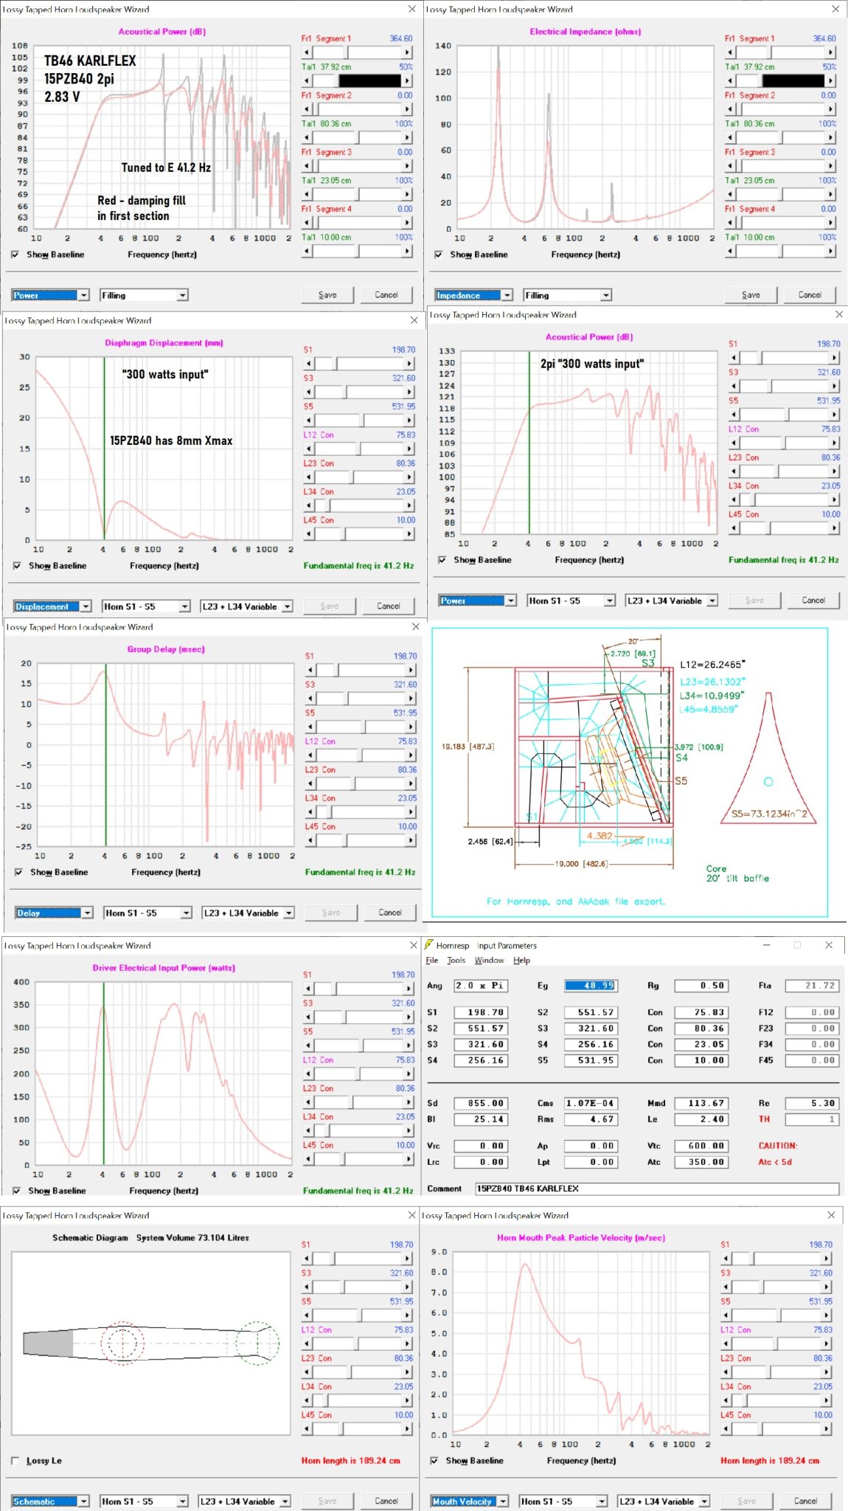This screenshot has height=1511, width=848.
Task: Click left arrow of L34 Con slider in Diaphragm Displacement window
Action: (309, 505)
